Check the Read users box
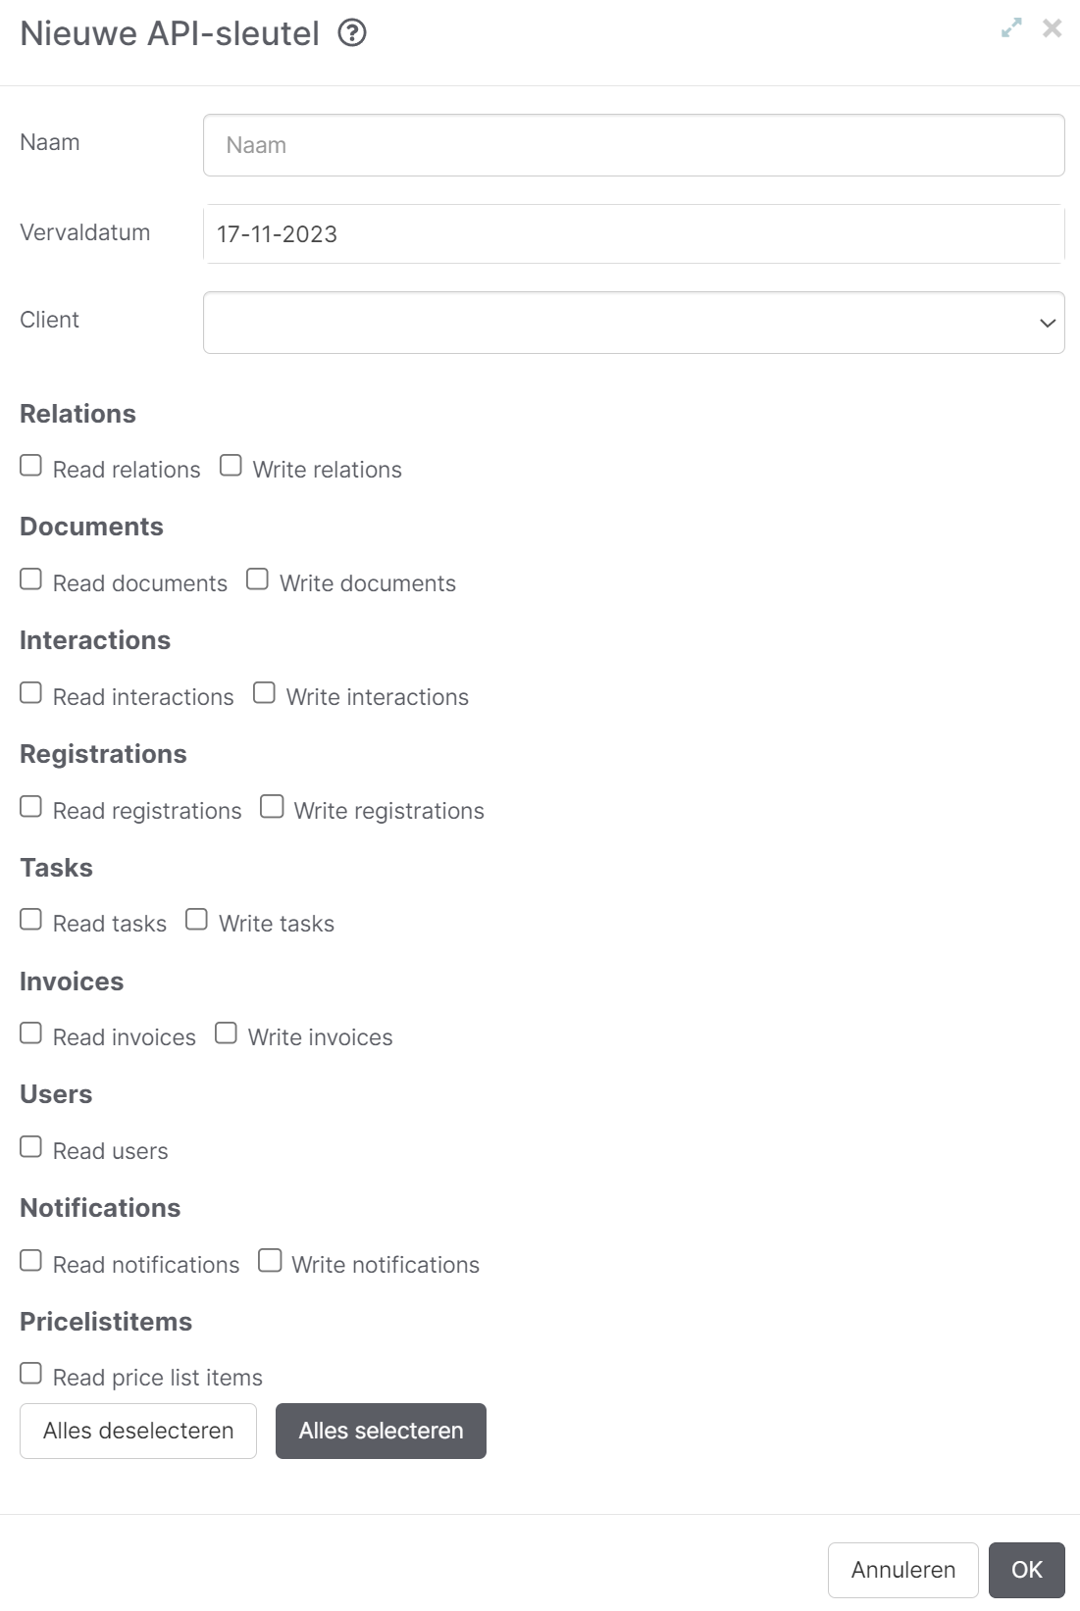Screen dimensions: 1080x1611 31,1147
